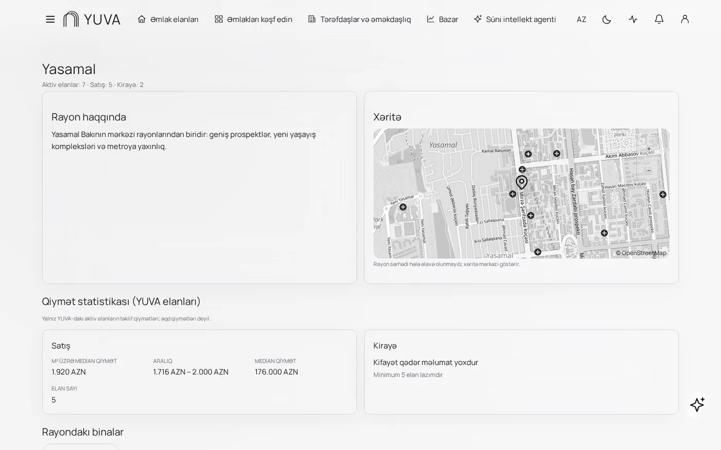Open Süni intellekt agenti
Screen dimensions: 721x450
(515, 19)
